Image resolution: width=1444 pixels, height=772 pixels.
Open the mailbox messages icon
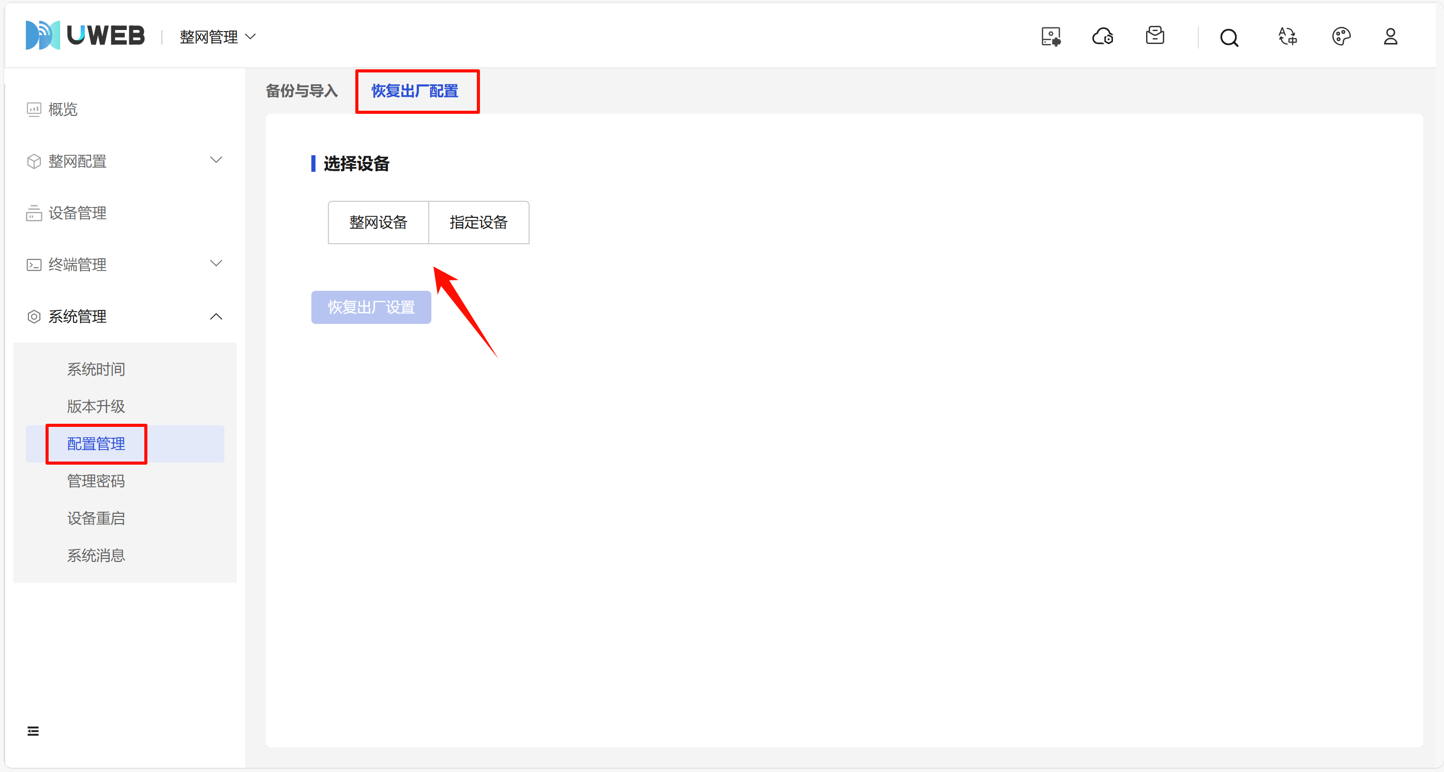(x=1155, y=36)
